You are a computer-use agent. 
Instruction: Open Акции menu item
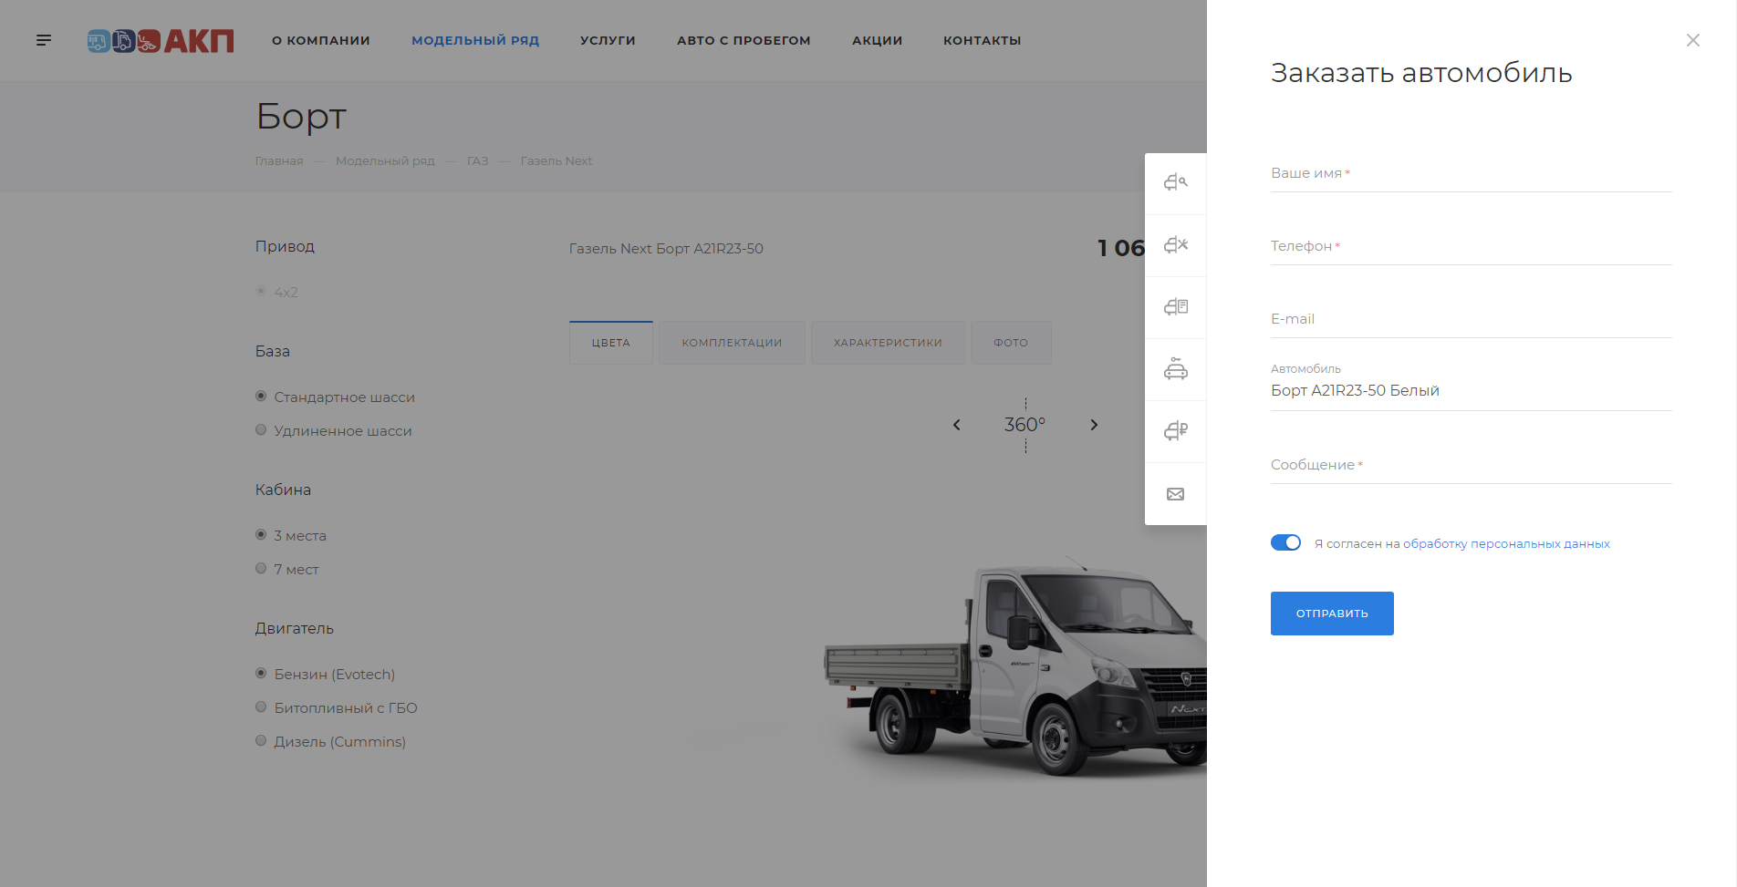click(878, 40)
